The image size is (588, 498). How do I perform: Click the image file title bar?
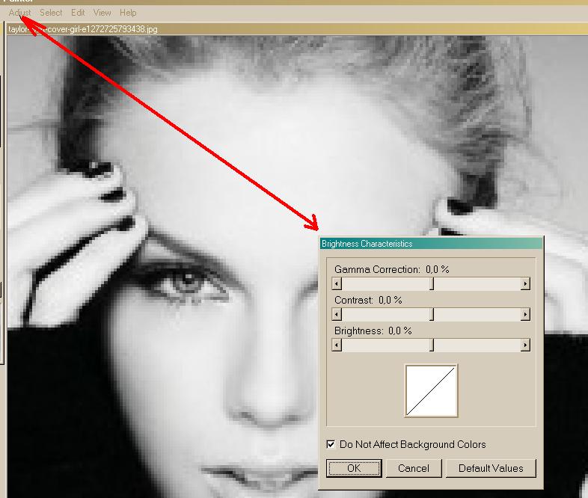coord(296,29)
